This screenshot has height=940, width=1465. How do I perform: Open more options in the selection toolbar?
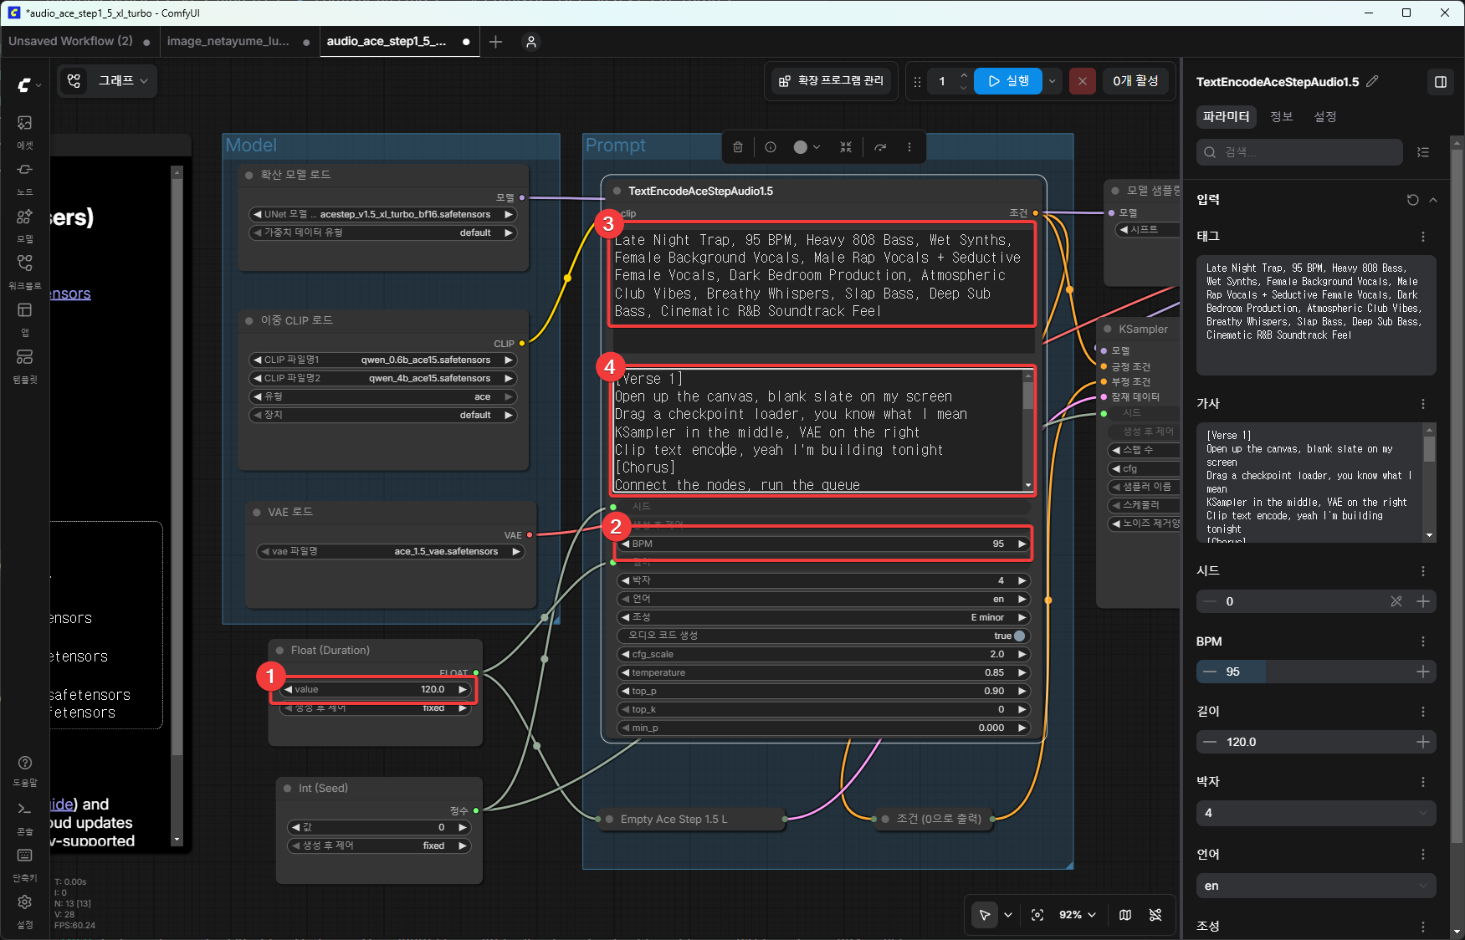coord(909,147)
